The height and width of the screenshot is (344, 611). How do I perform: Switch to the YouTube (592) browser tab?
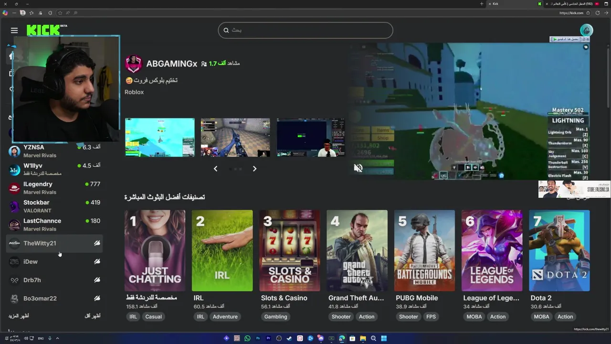pyautogui.click(x=573, y=4)
